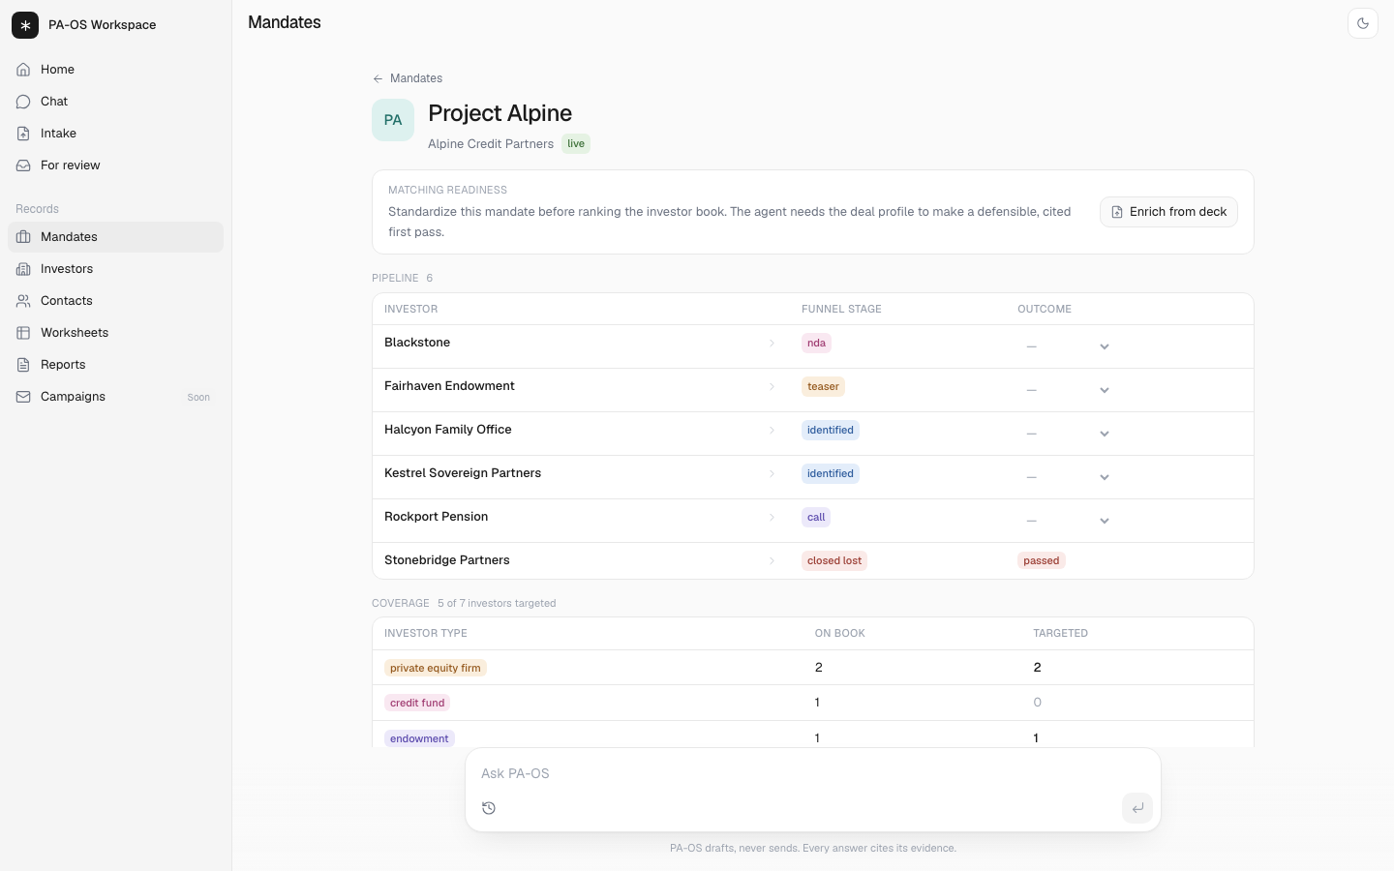
Task: Expand the outcome dropdown for Rockport Pension
Action: point(1068,521)
